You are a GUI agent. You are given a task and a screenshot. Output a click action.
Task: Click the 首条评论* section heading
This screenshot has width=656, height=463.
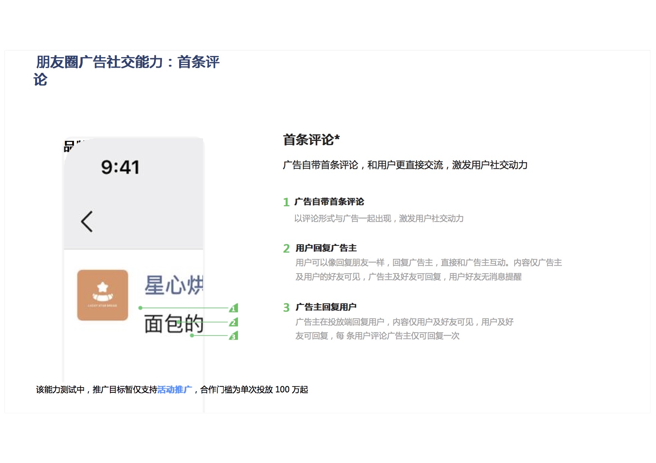pos(311,140)
